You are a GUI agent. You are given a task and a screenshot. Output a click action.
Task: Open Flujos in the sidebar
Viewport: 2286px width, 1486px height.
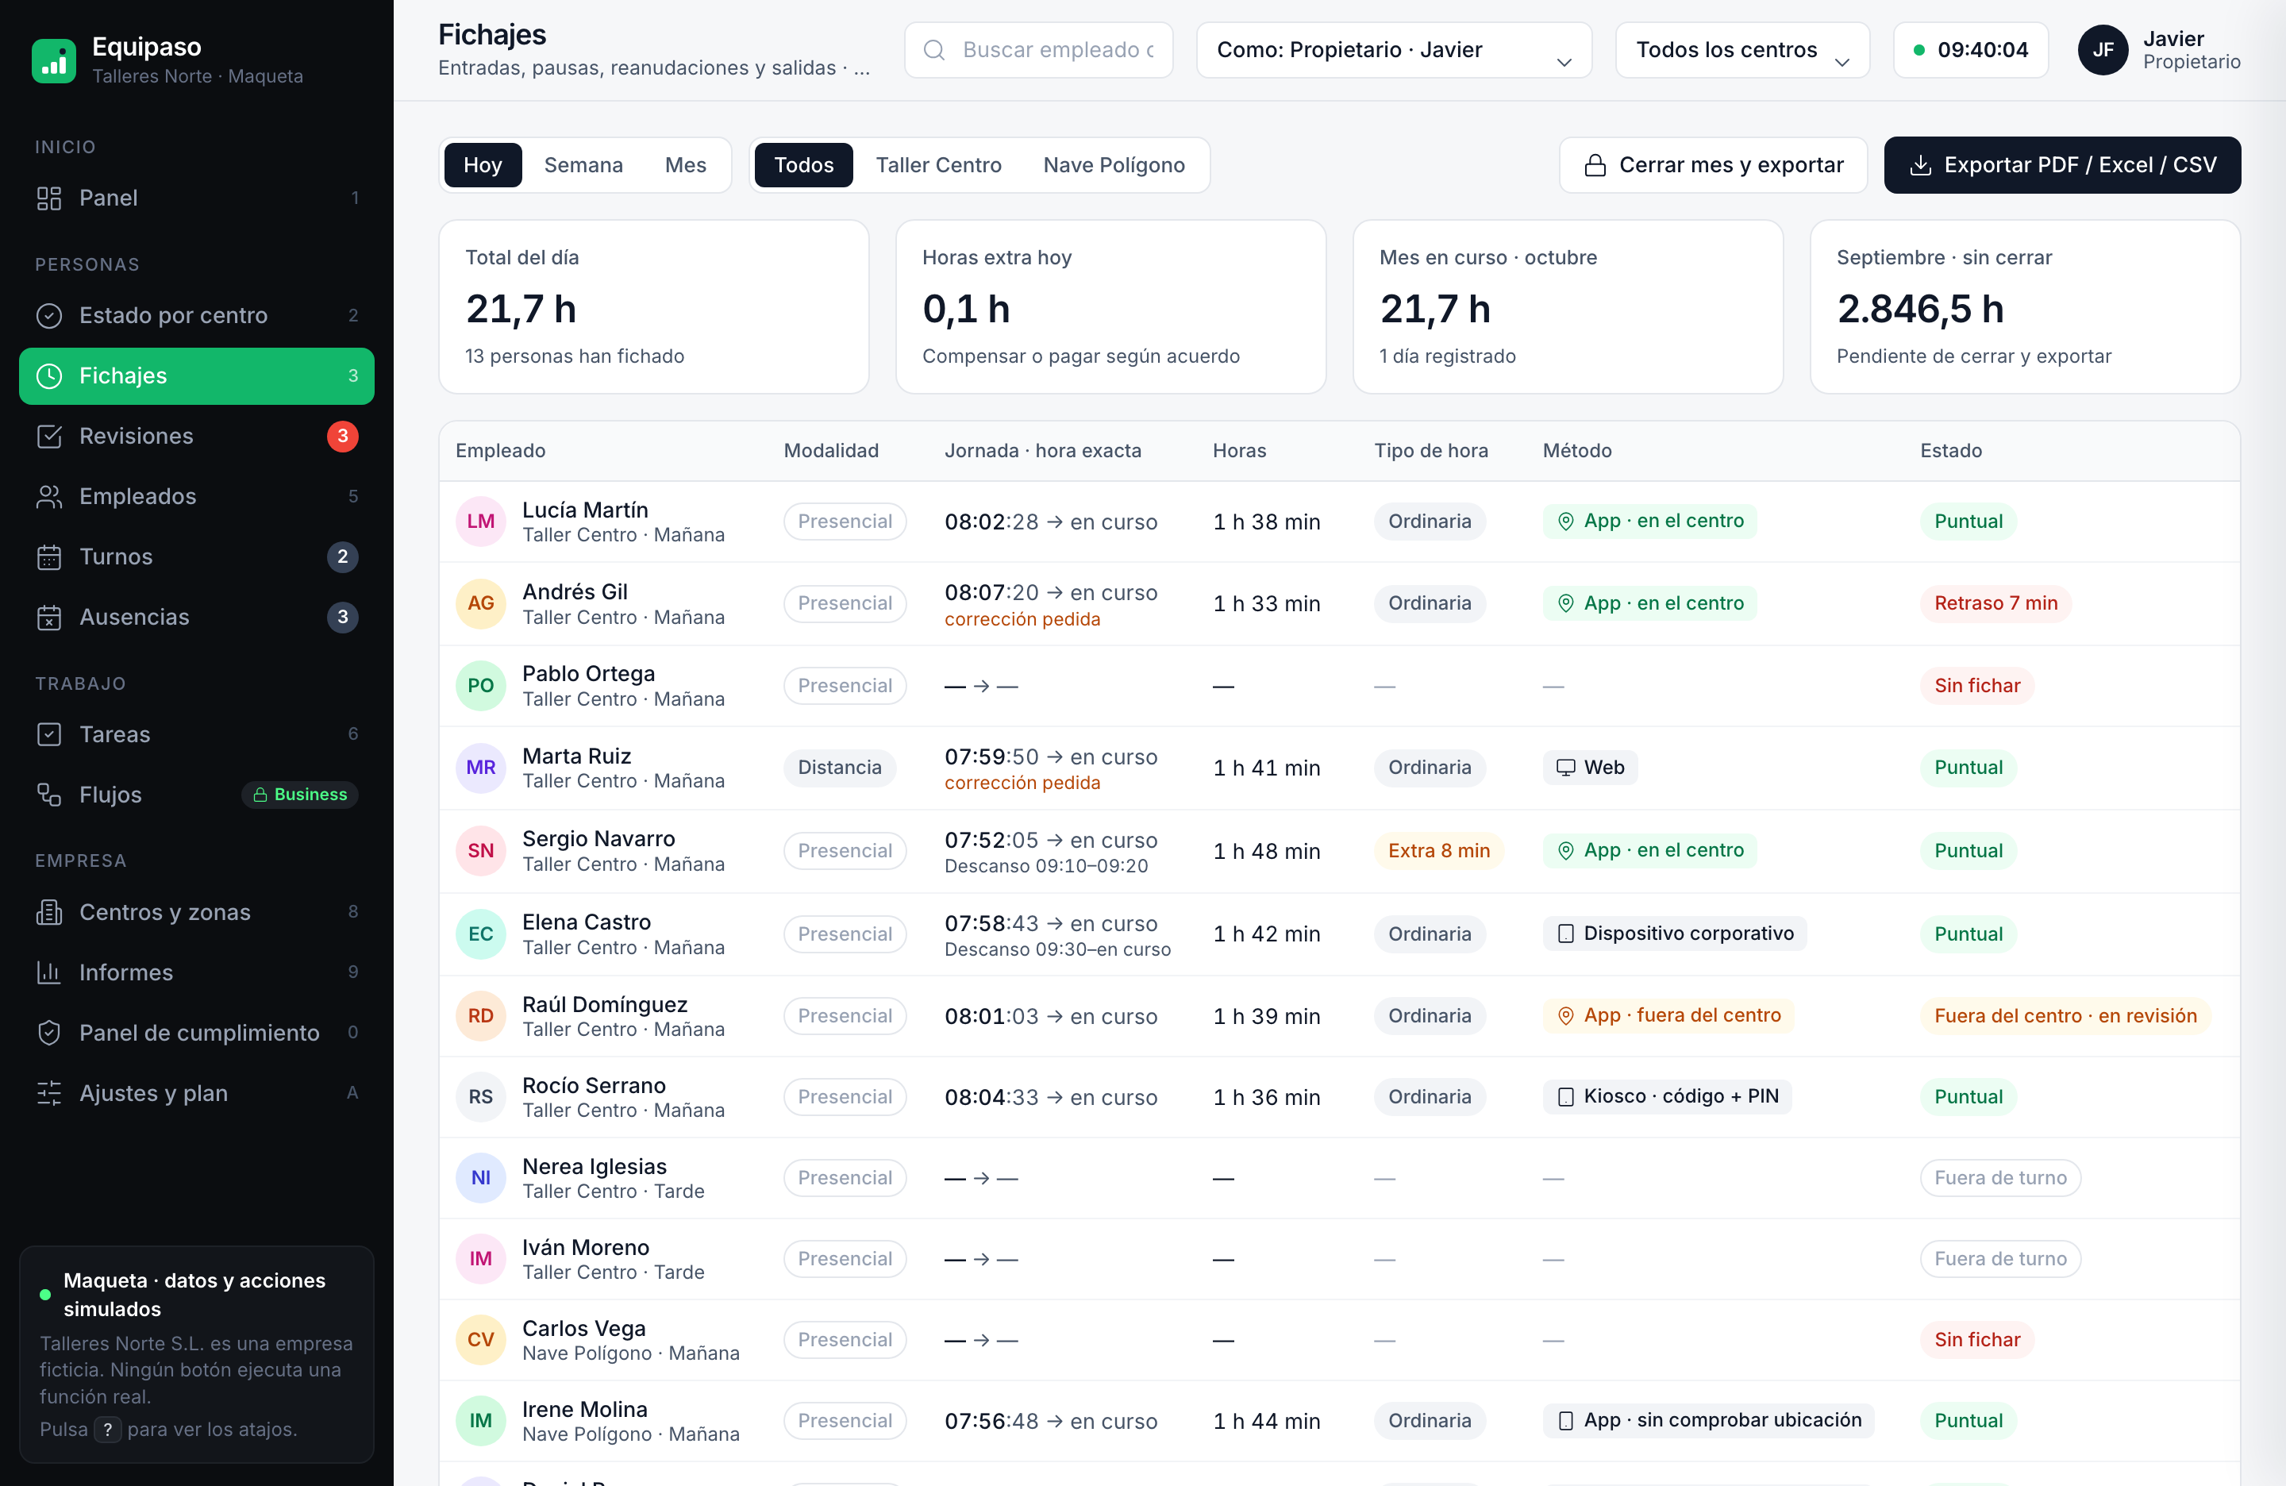click(x=197, y=795)
